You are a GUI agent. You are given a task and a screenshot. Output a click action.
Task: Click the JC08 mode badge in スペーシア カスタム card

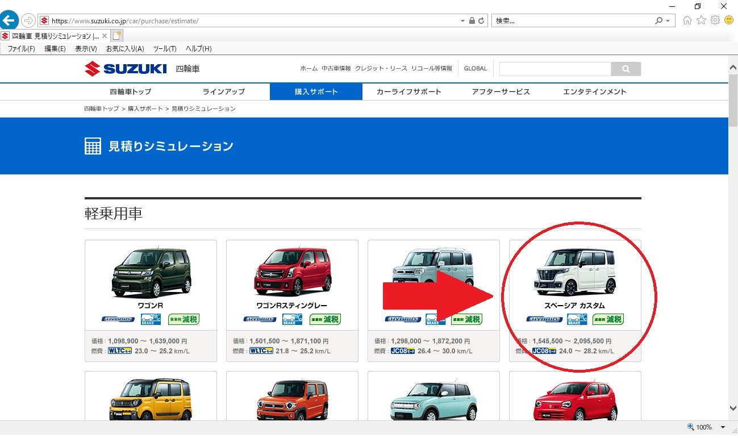point(544,351)
